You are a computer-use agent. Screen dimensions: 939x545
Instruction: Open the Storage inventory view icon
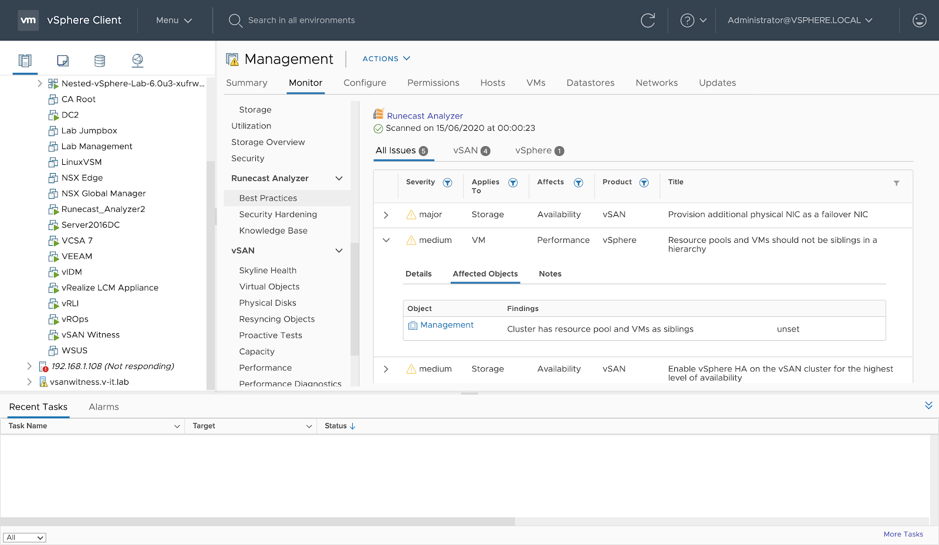click(x=100, y=60)
